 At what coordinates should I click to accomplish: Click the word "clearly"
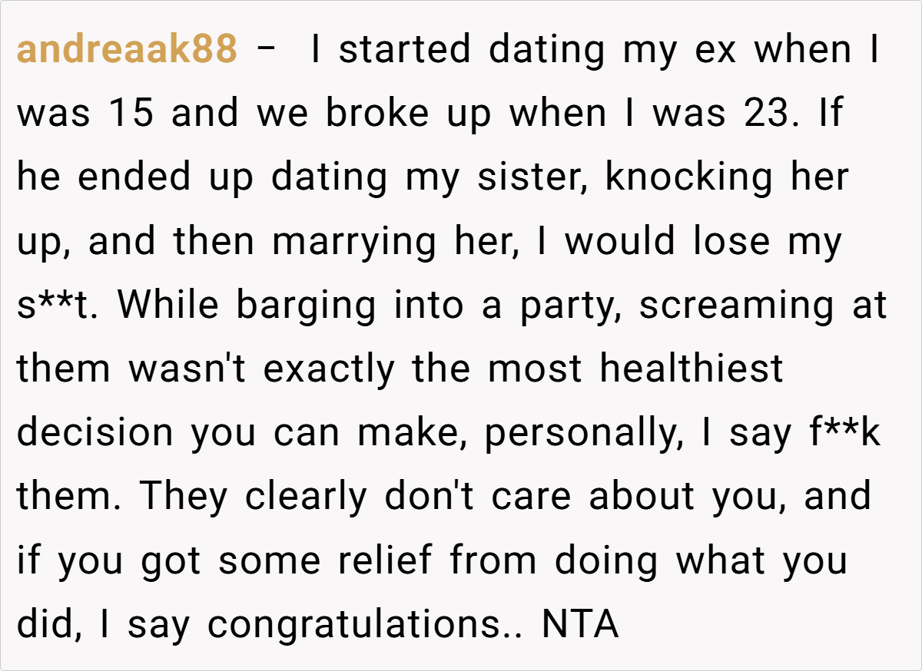[x=307, y=497]
